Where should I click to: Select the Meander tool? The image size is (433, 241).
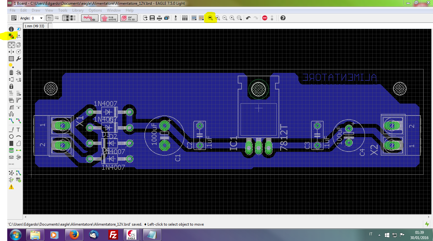(x=11, y=114)
